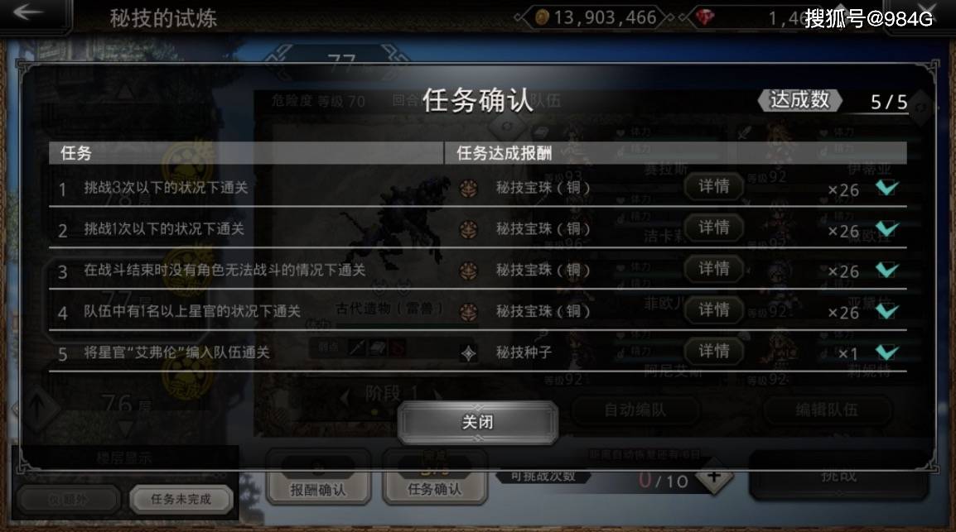956x532 pixels.
Task: Click the 秘技种子 seed icon in row 5
Action: (468, 353)
